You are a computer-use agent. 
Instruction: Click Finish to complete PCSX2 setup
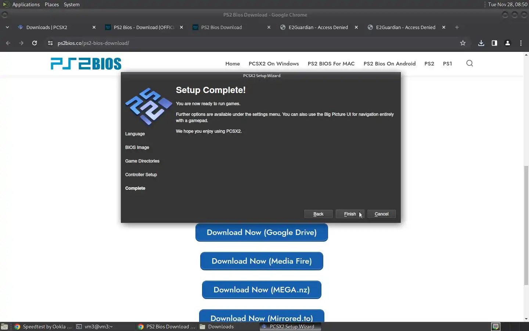(350, 214)
